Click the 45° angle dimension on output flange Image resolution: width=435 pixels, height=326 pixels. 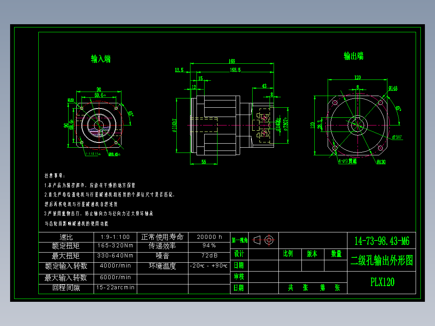point(397,108)
